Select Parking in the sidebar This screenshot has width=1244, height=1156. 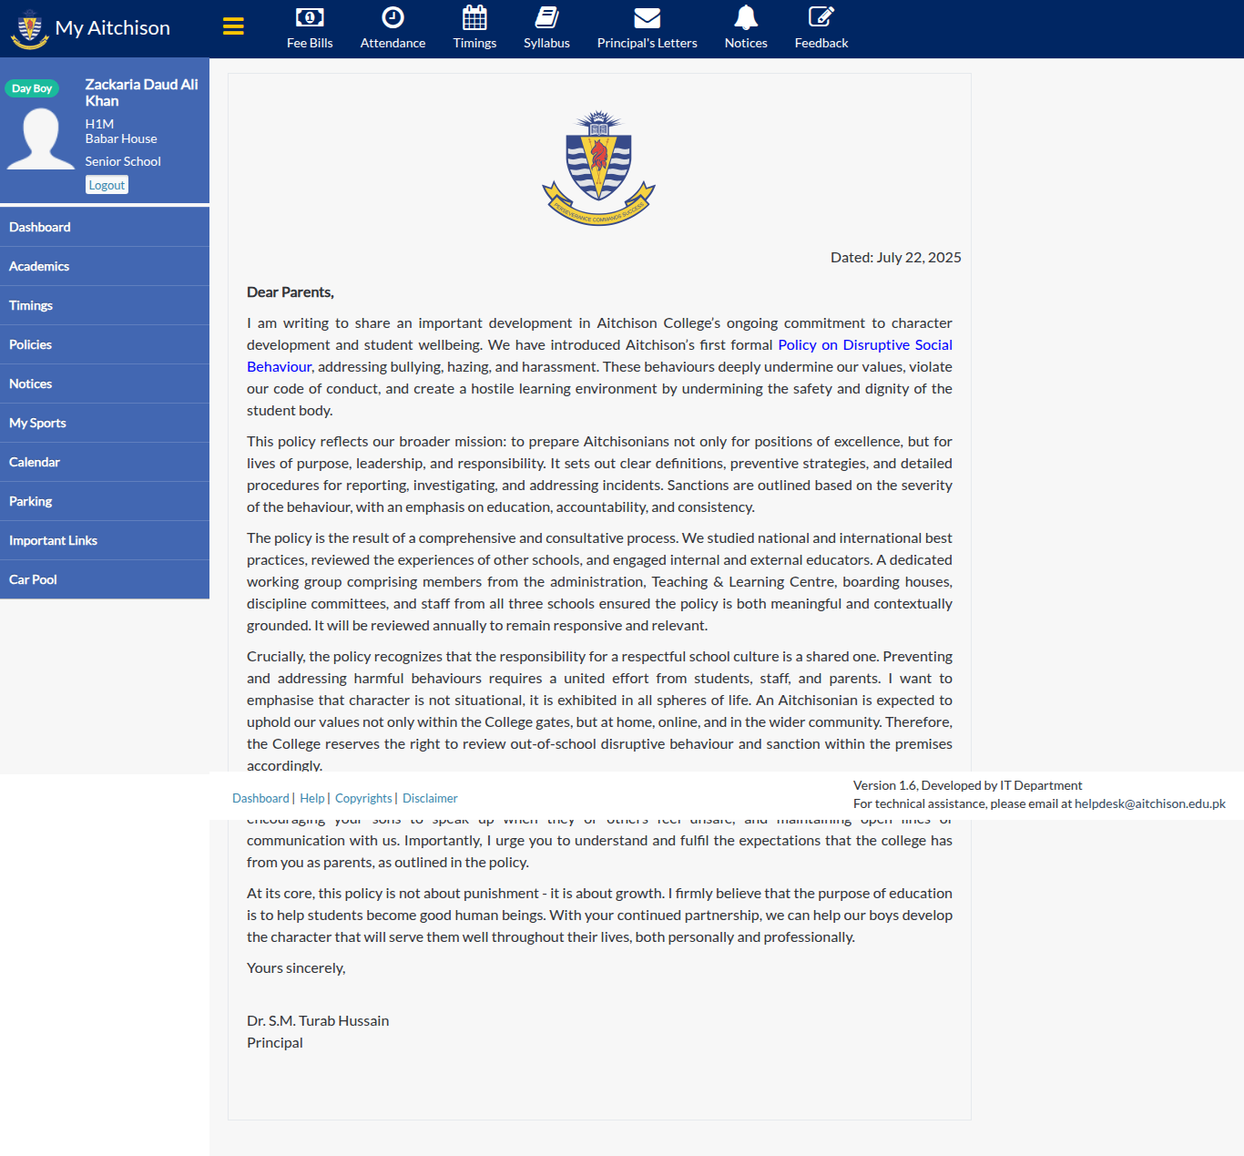click(x=105, y=501)
